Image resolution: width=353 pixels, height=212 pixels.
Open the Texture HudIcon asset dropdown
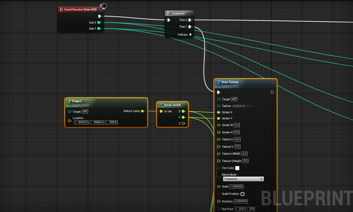[239, 106]
